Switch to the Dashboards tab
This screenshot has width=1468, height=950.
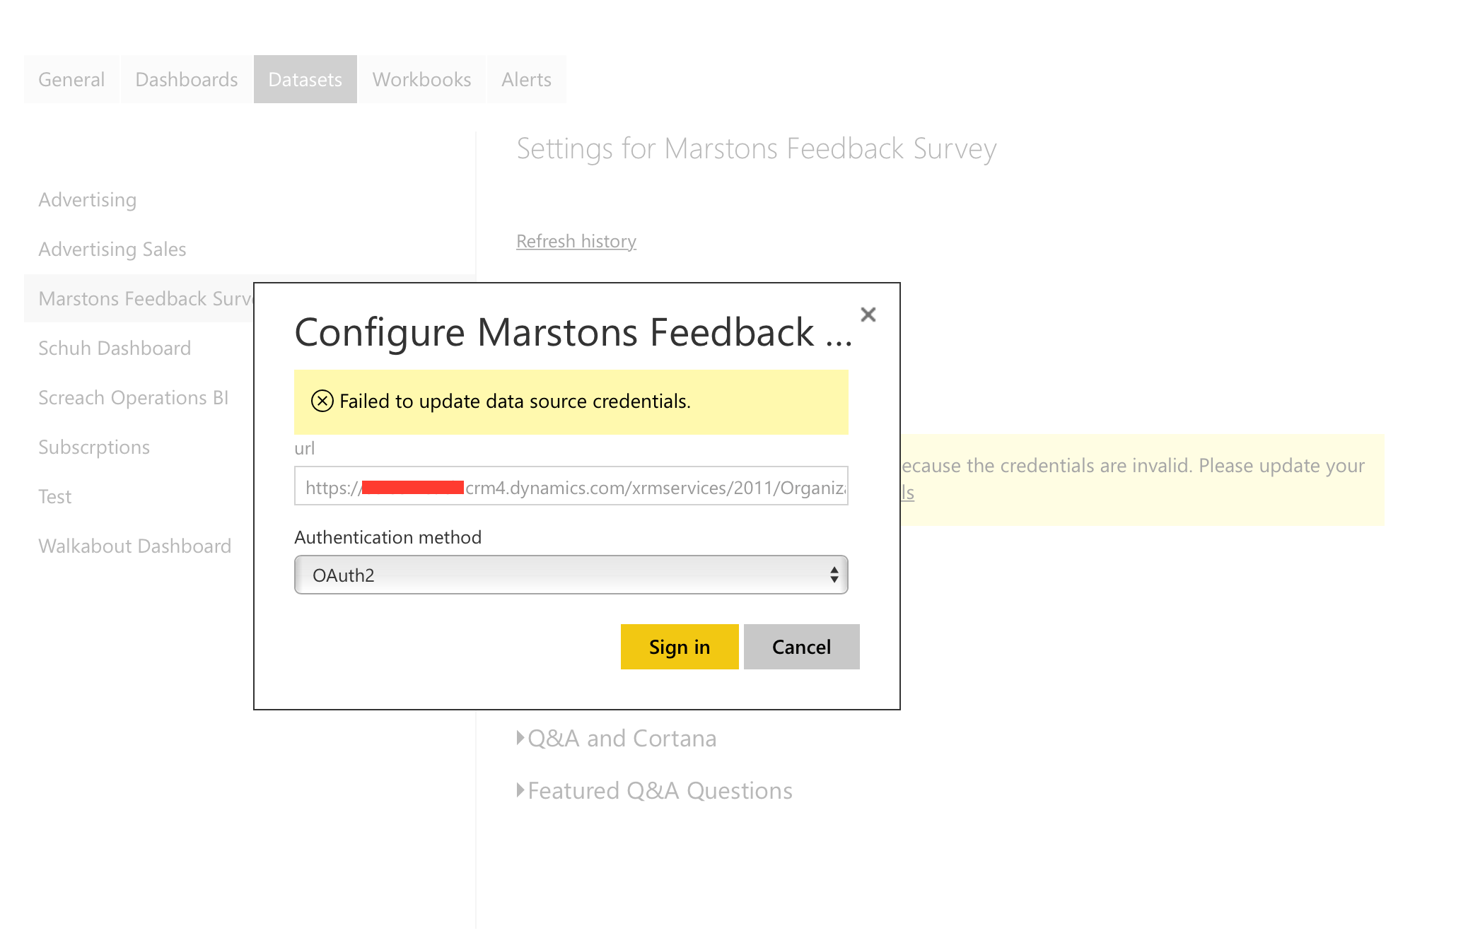(186, 79)
